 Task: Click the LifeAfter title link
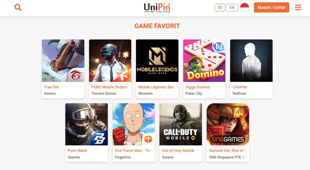click(x=240, y=87)
